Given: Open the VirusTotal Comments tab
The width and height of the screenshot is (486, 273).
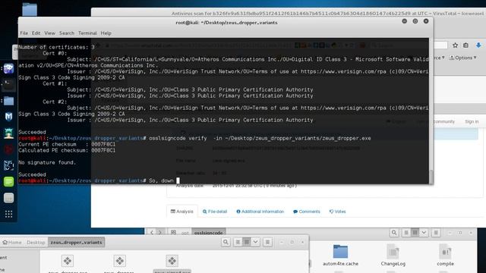Looking at the screenshot, I should (x=307, y=212).
